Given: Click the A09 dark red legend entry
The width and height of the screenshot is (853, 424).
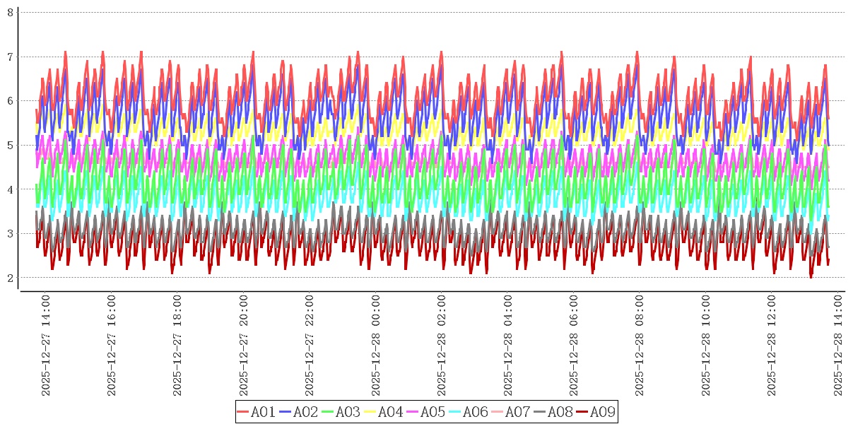Looking at the screenshot, I should click(x=595, y=412).
